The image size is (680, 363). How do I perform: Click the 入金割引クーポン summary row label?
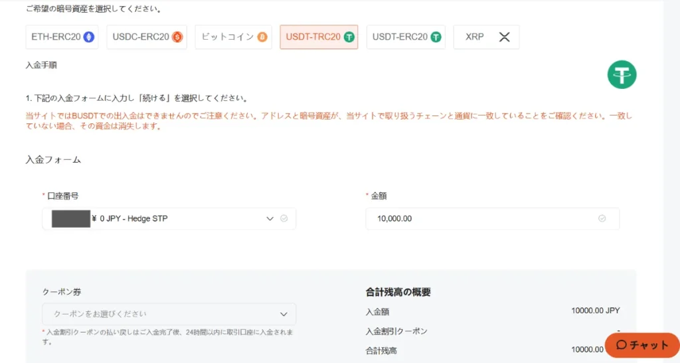coord(396,331)
